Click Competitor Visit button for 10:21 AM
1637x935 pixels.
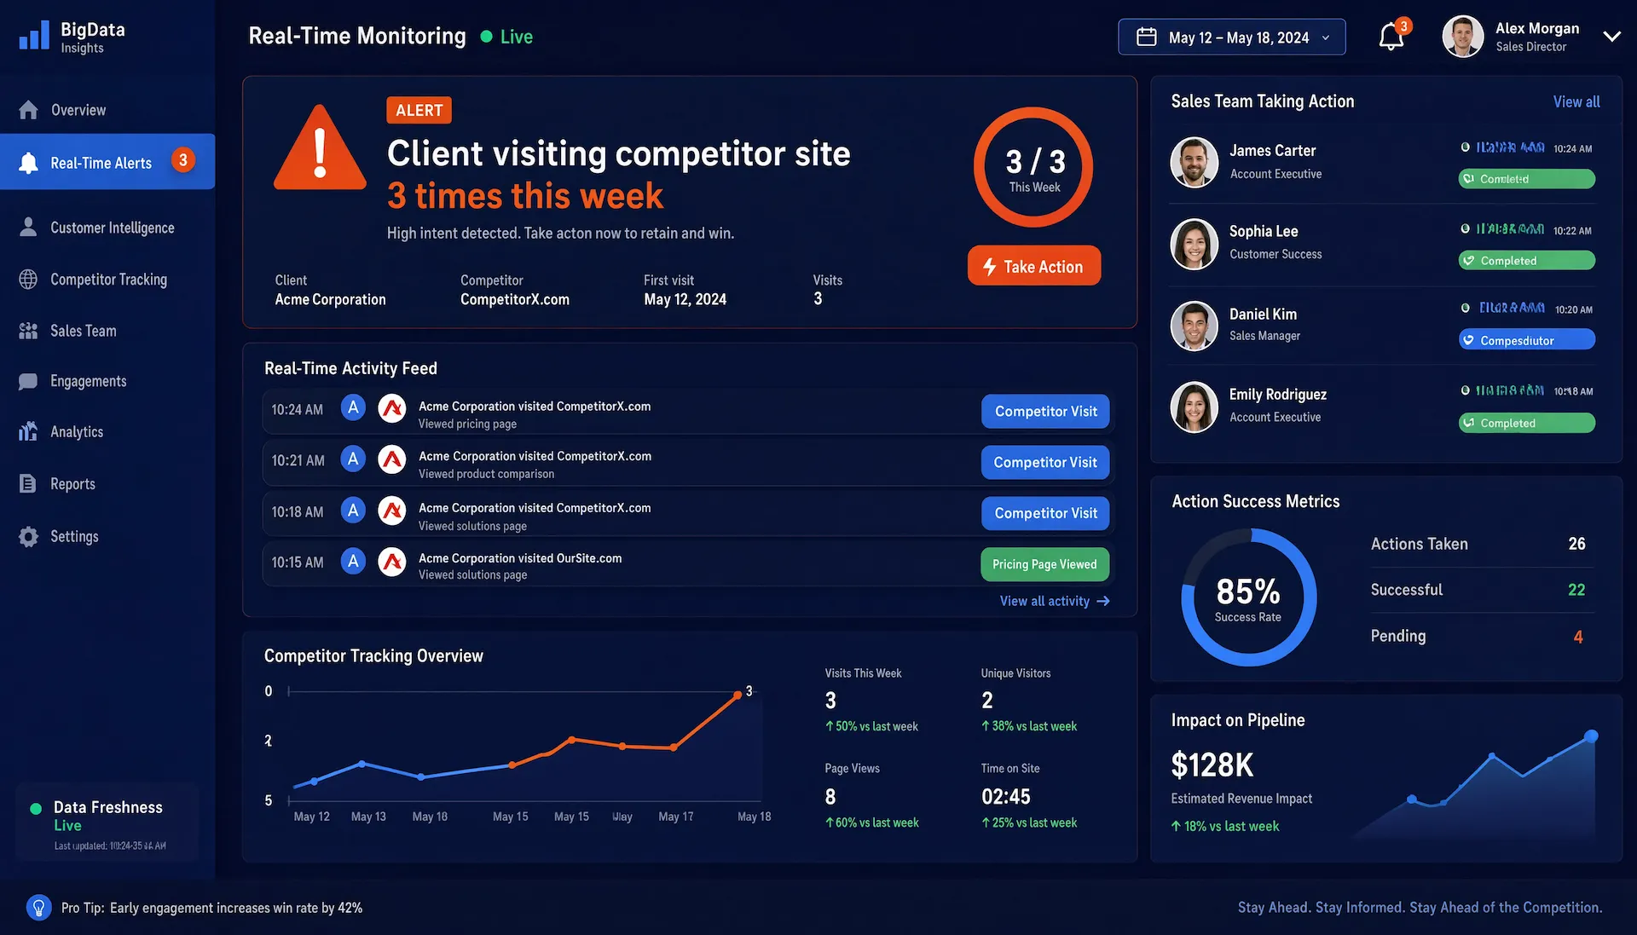(1045, 462)
